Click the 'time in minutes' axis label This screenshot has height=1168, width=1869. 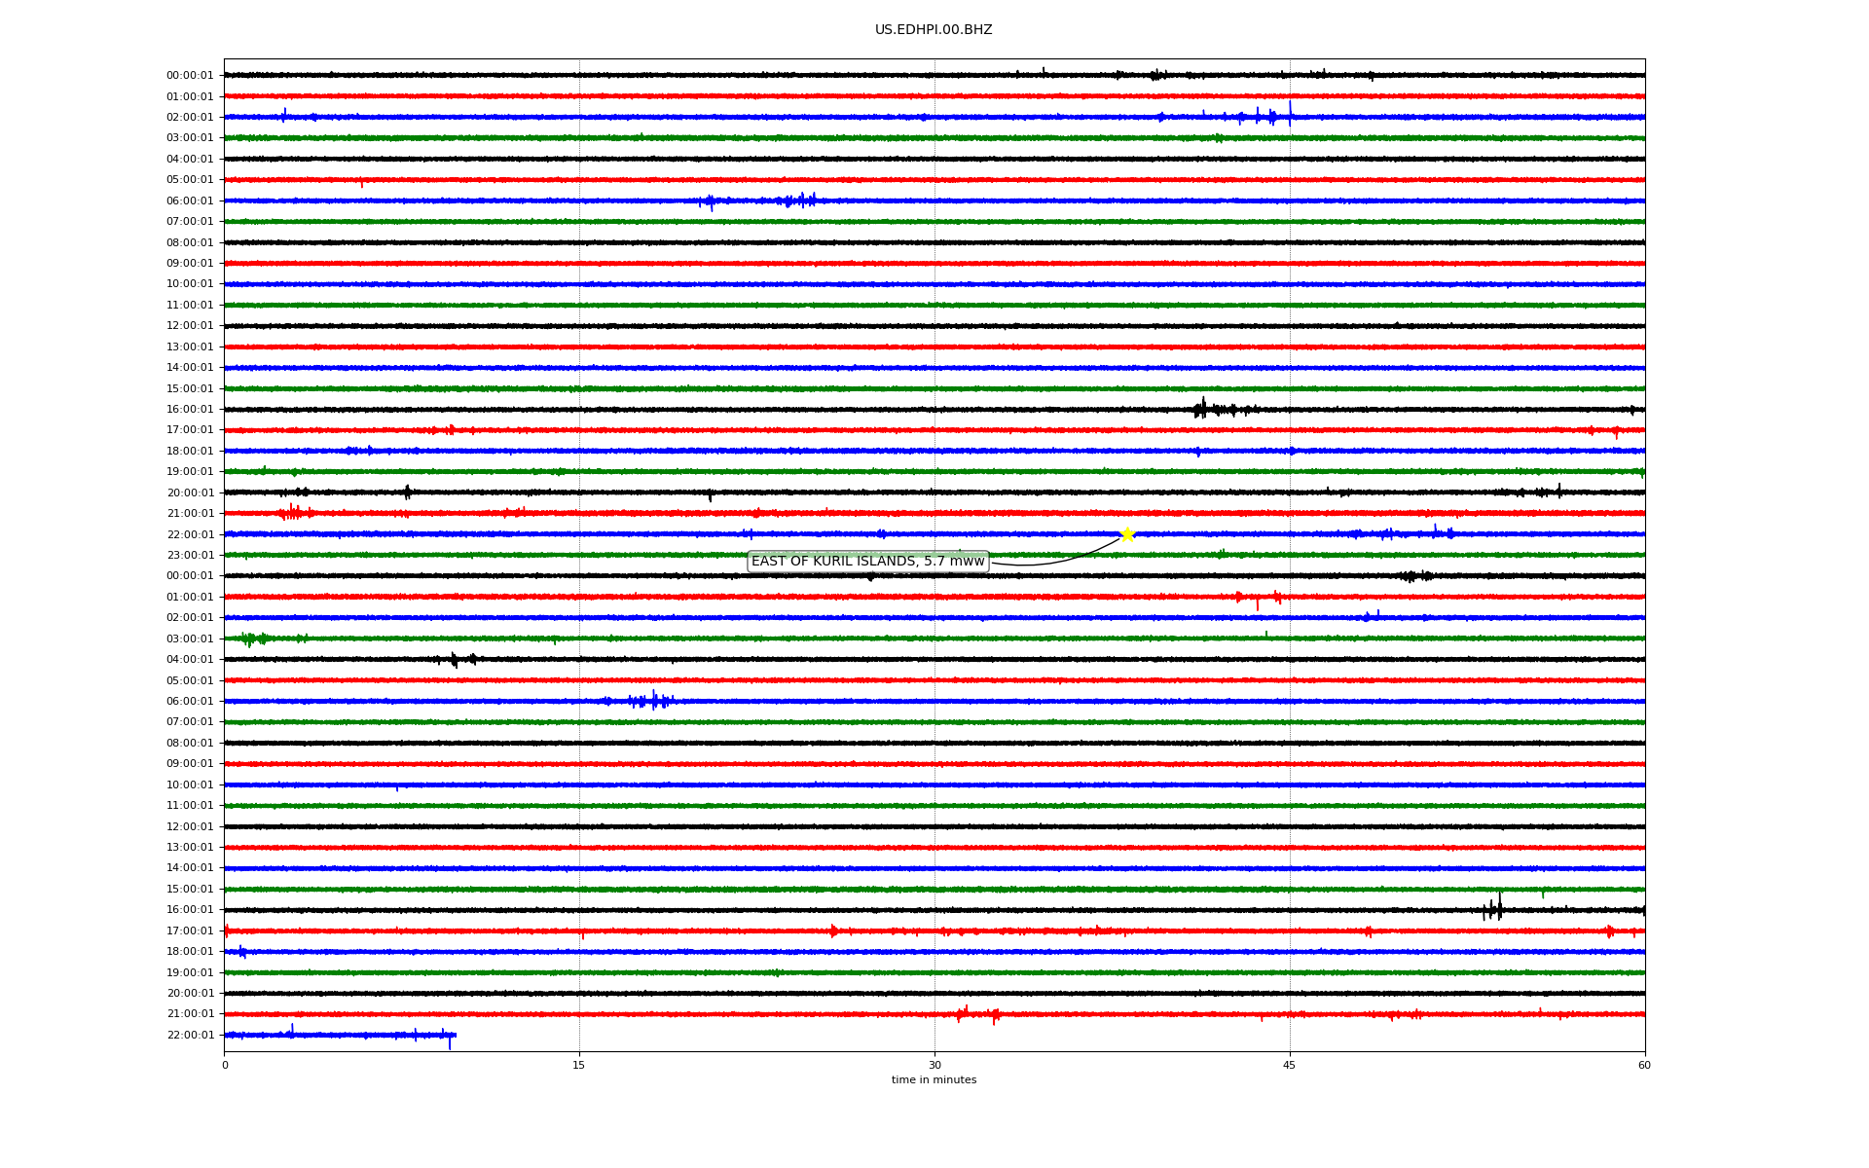[934, 1080]
